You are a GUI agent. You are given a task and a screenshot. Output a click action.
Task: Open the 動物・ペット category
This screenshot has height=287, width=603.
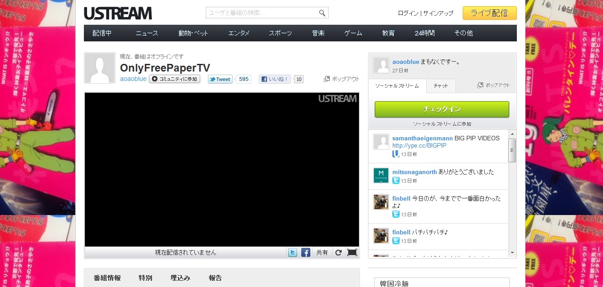click(193, 33)
